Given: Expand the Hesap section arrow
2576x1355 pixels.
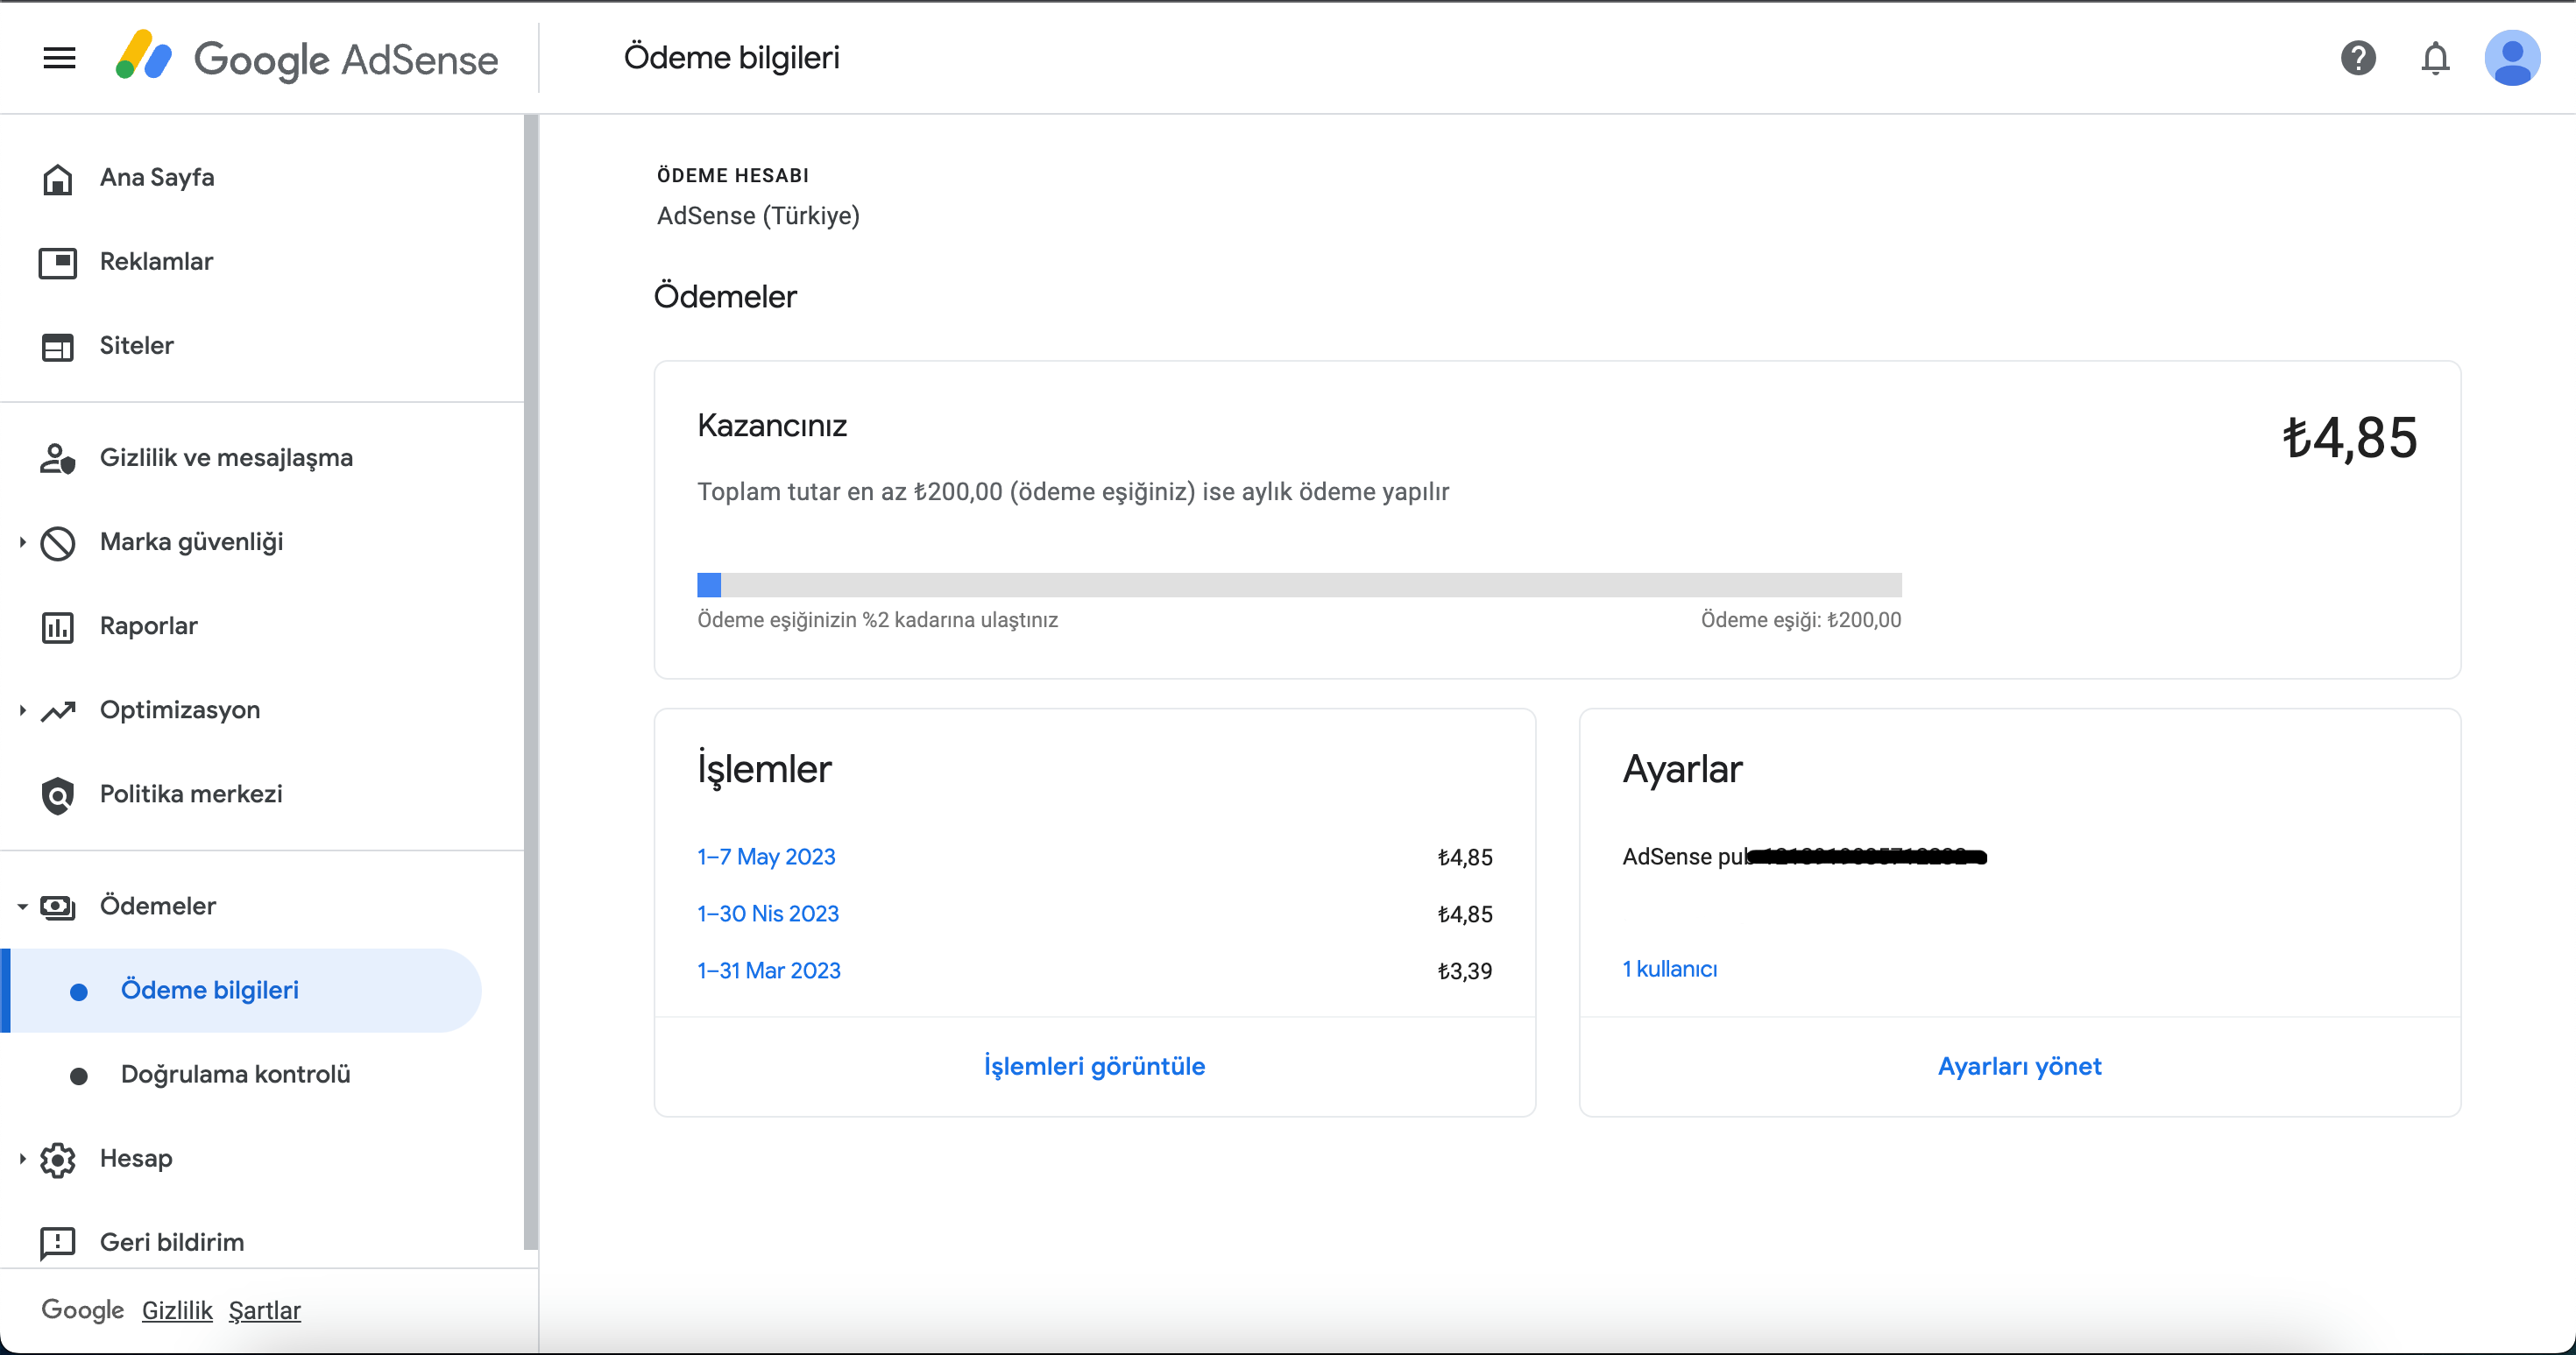Looking at the screenshot, I should coord(22,1158).
